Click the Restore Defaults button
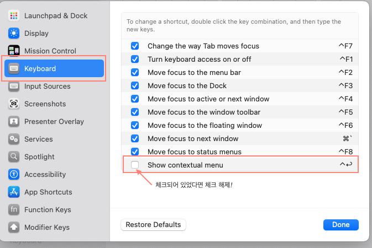This screenshot has width=372, height=248. pyautogui.click(x=153, y=225)
